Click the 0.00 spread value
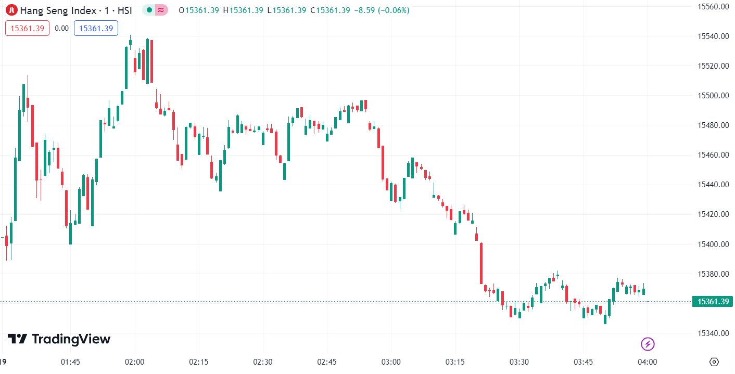The height and width of the screenshot is (374, 735). (x=61, y=28)
